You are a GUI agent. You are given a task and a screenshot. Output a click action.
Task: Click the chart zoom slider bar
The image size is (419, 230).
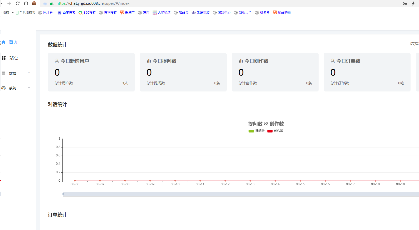[241, 194]
